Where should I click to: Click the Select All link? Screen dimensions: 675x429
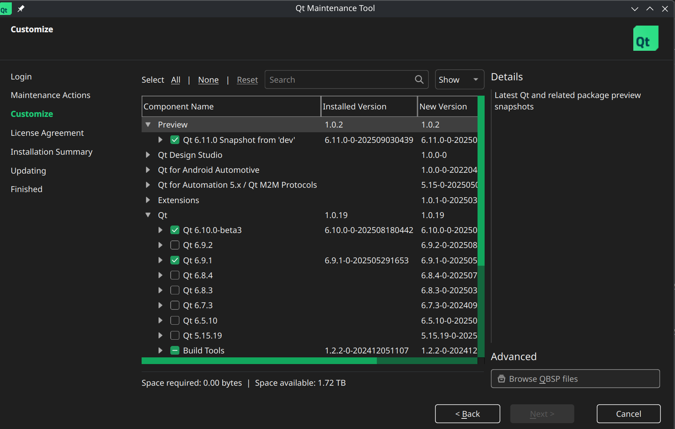(175, 80)
